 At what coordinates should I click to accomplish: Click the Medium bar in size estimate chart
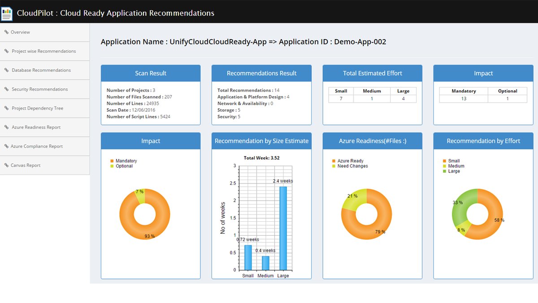(x=265, y=263)
